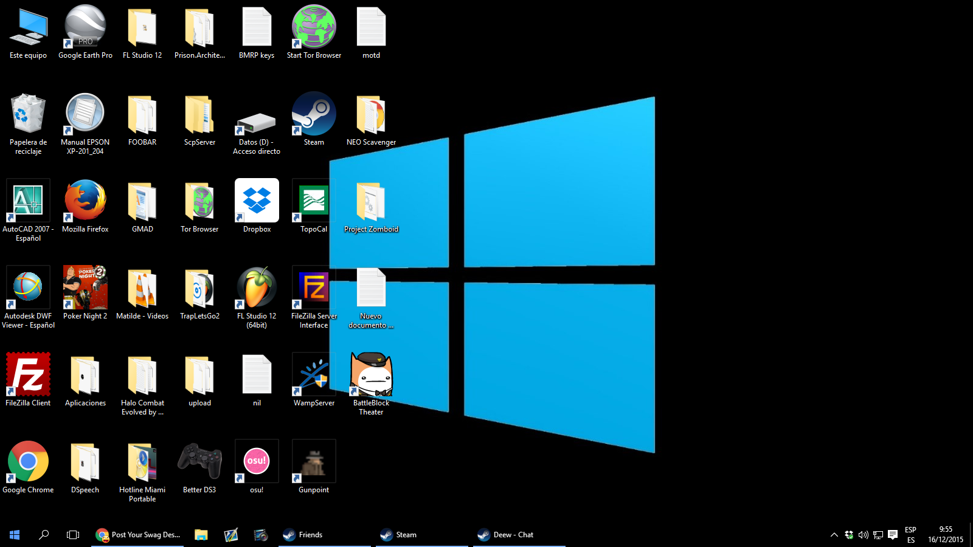
Task: Select the DSpeech folder
Action: click(85, 467)
